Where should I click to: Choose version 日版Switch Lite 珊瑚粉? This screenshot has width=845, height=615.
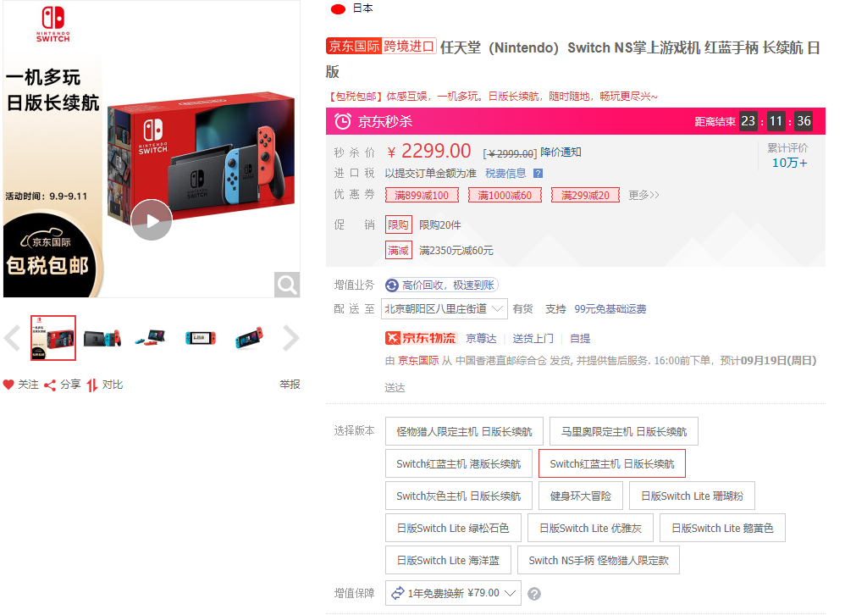(x=692, y=496)
